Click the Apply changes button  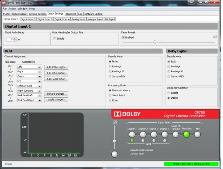click(56, 100)
